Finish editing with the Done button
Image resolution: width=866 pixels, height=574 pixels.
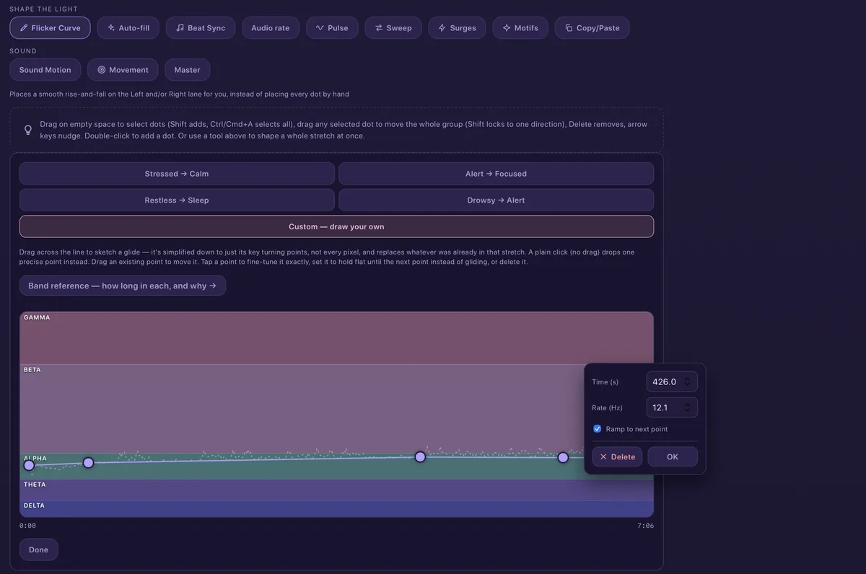pyautogui.click(x=39, y=549)
